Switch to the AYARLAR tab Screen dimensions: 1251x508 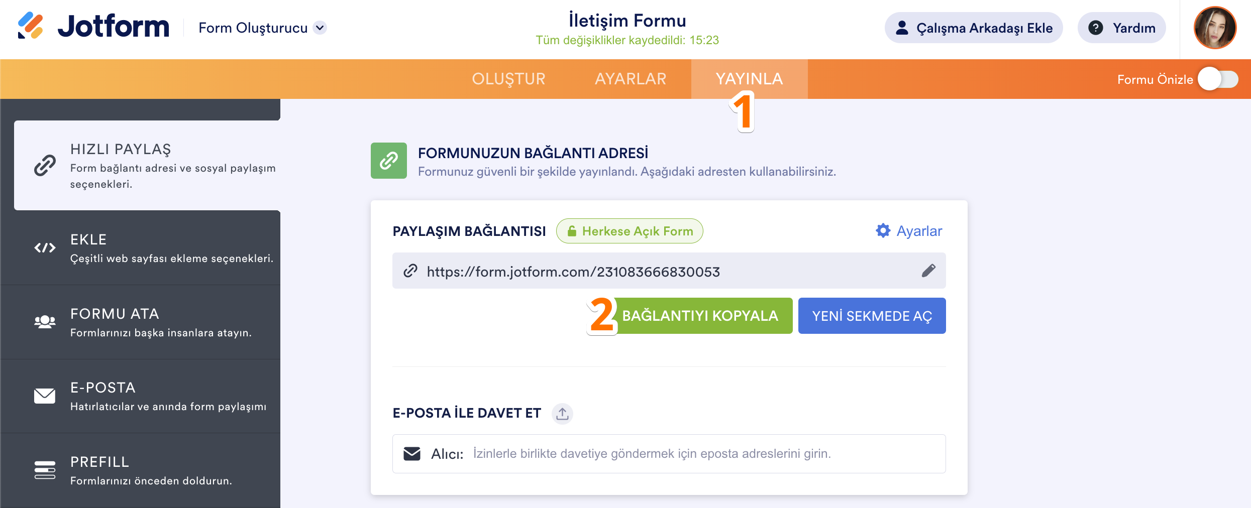[631, 79]
